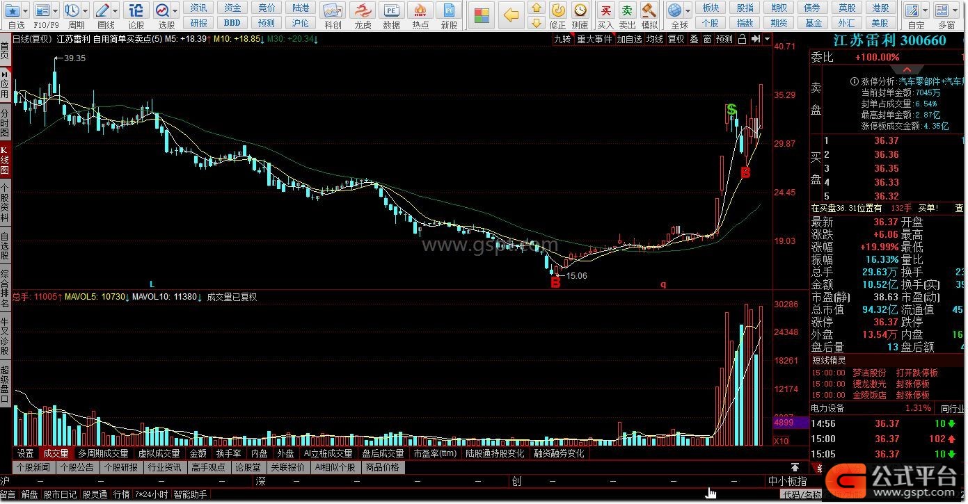Screen dimensions: 968x504
Task: Open chart toolbar dropdown arrow beside skip icon
Action: click(x=768, y=40)
